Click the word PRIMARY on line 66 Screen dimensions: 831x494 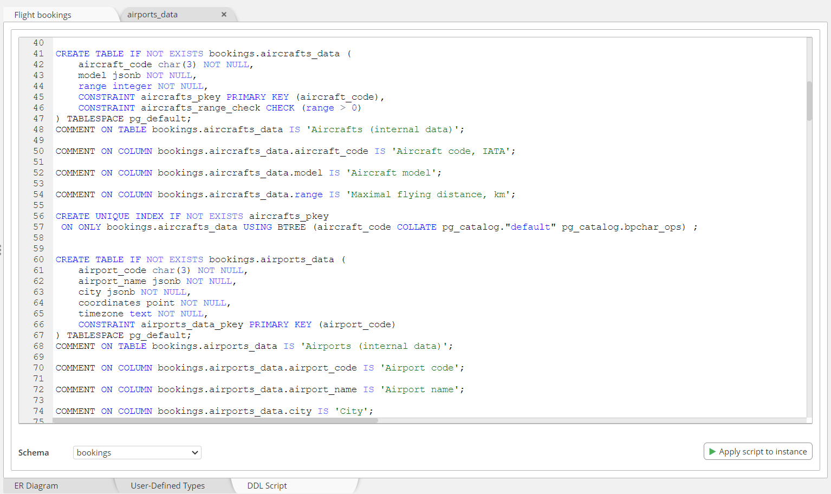pyautogui.click(x=269, y=324)
